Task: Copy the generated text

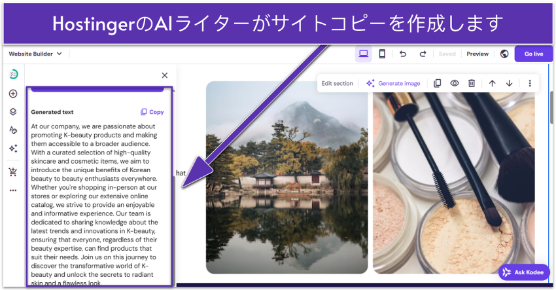Action: 152,112
